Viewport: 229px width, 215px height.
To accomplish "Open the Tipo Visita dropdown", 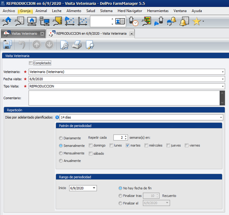I will (223, 86).
